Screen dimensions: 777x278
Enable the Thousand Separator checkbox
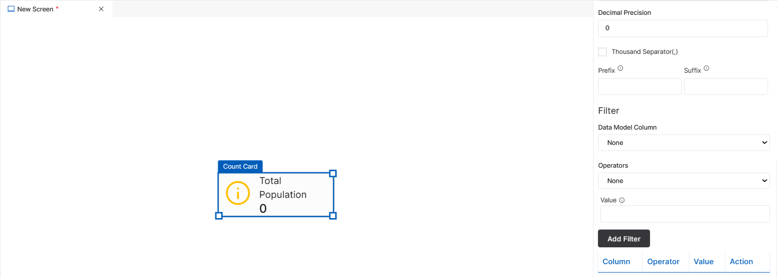(602, 52)
